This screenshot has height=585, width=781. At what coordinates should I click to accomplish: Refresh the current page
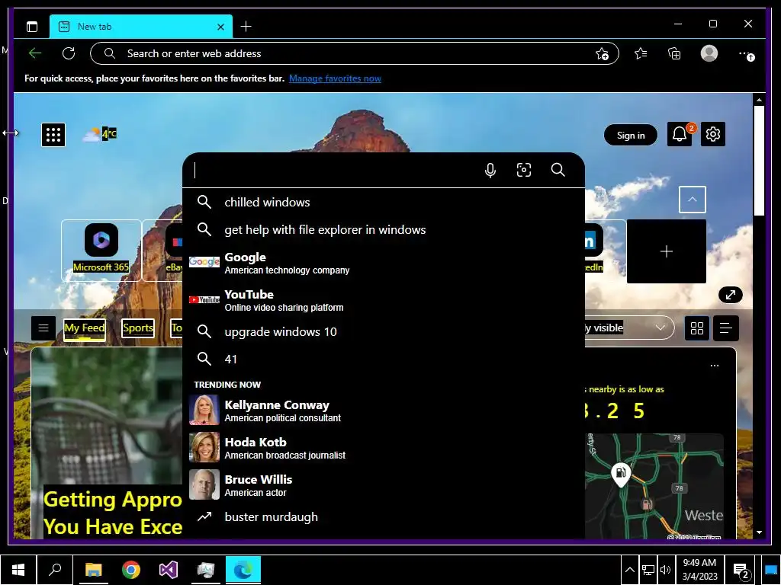pyautogui.click(x=69, y=53)
